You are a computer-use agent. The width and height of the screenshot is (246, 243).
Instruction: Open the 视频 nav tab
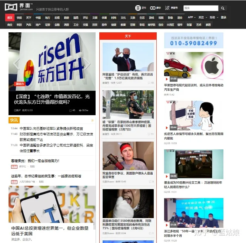pyautogui.click(x=161, y=17)
